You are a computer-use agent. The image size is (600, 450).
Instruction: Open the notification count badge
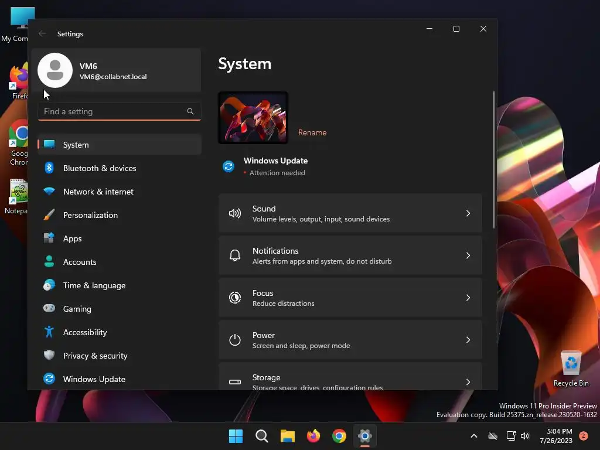click(x=584, y=436)
